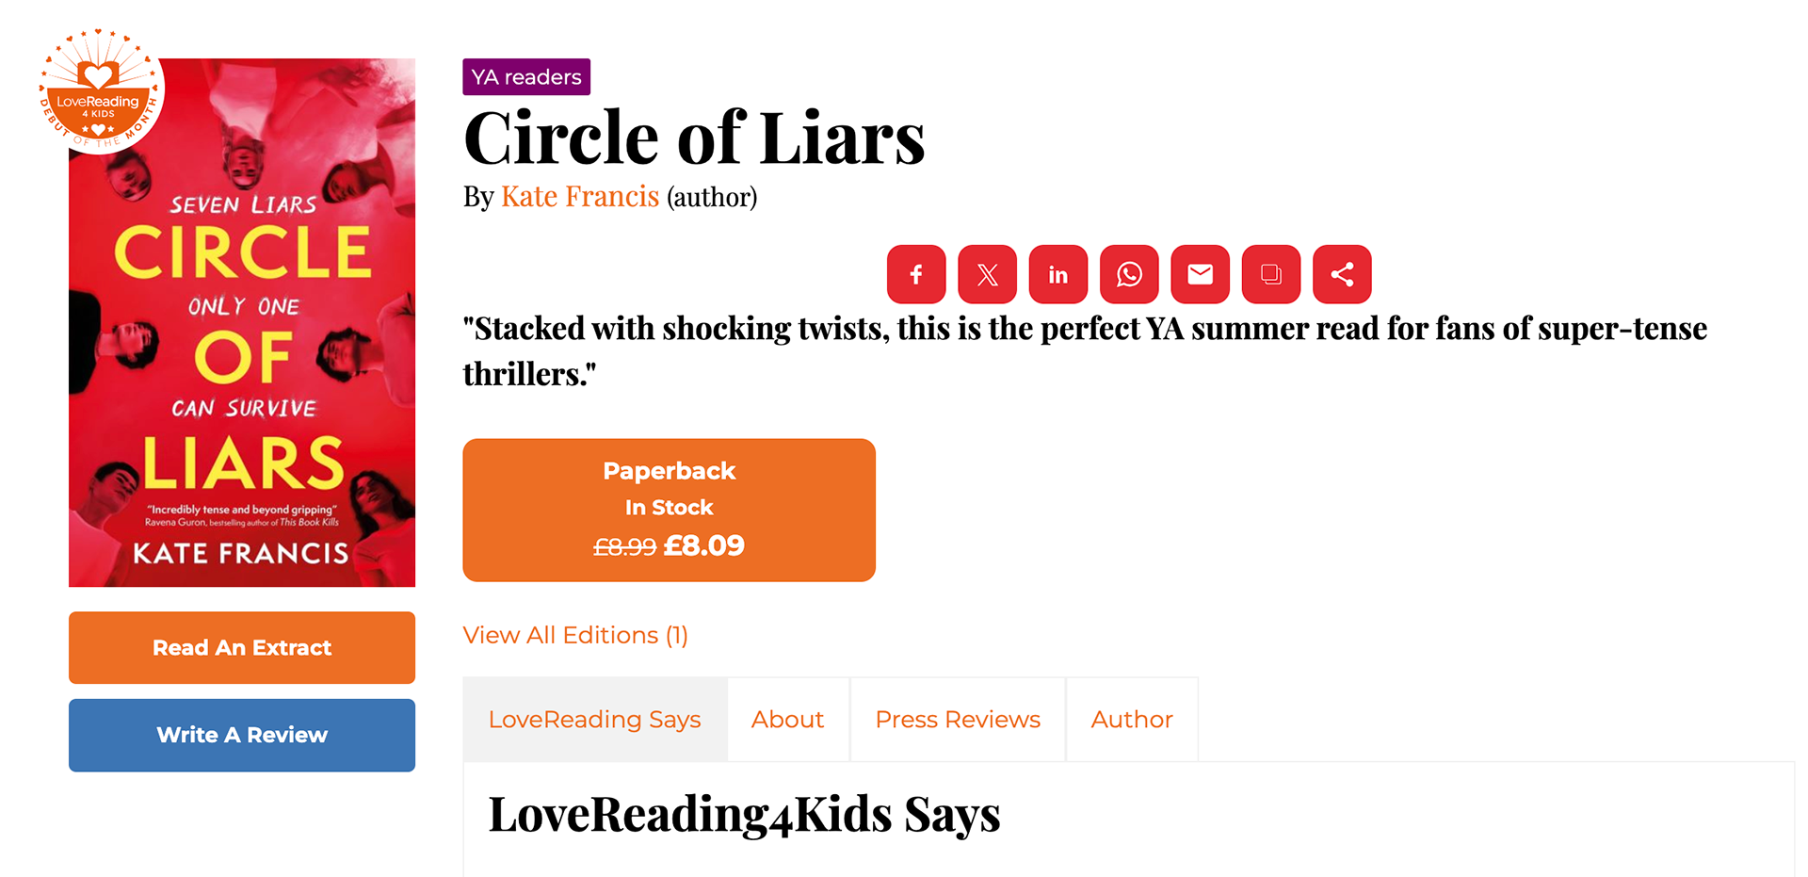
Task: Share via the X (Twitter) icon
Action: click(987, 274)
